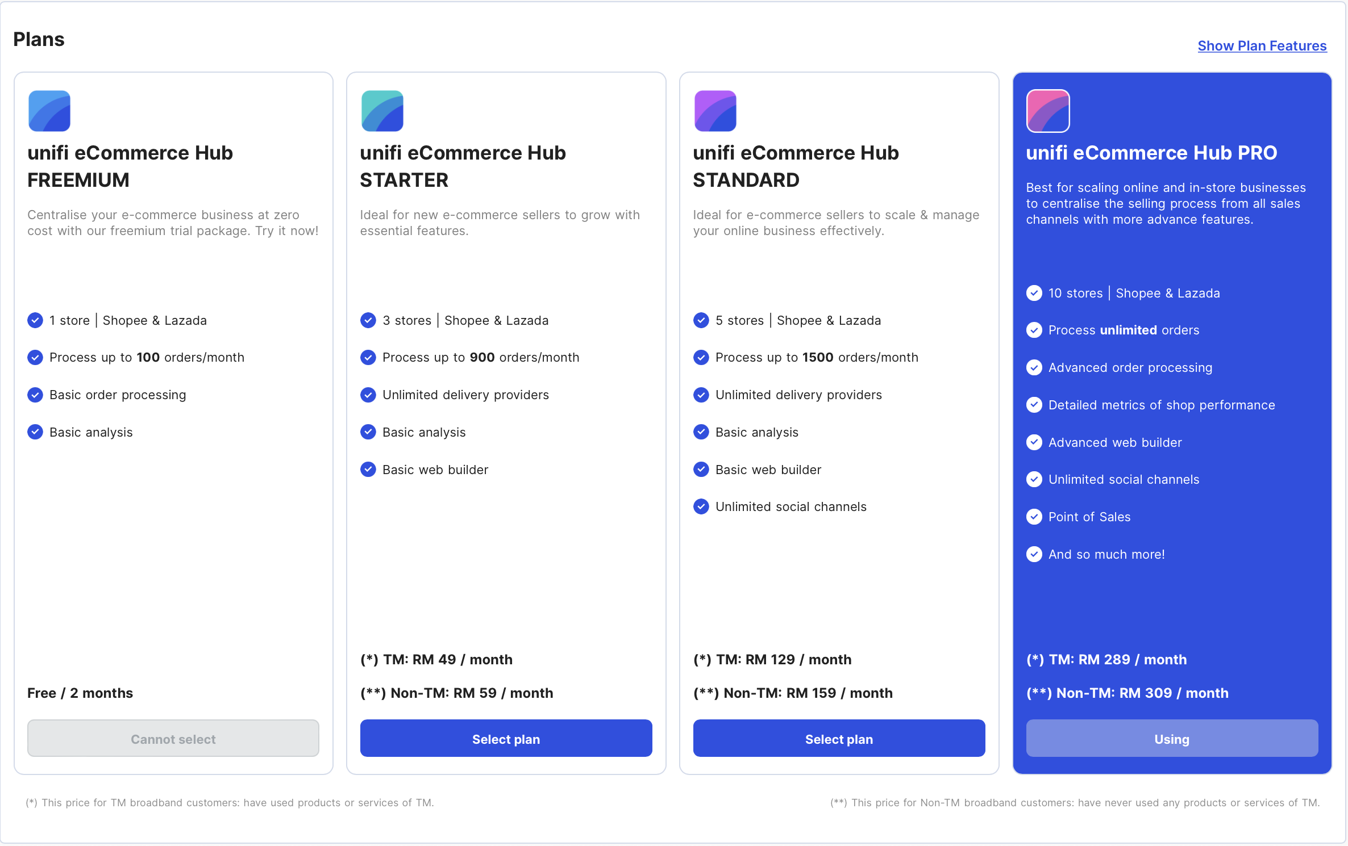This screenshot has width=1348, height=846.
Task: Click checkmark icon beside '1 store | Shopee & Lazada'
Action: [35, 320]
